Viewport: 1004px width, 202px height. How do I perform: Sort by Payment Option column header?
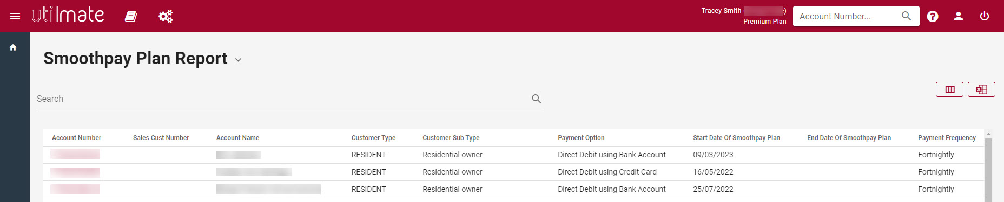tap(581, 138)
